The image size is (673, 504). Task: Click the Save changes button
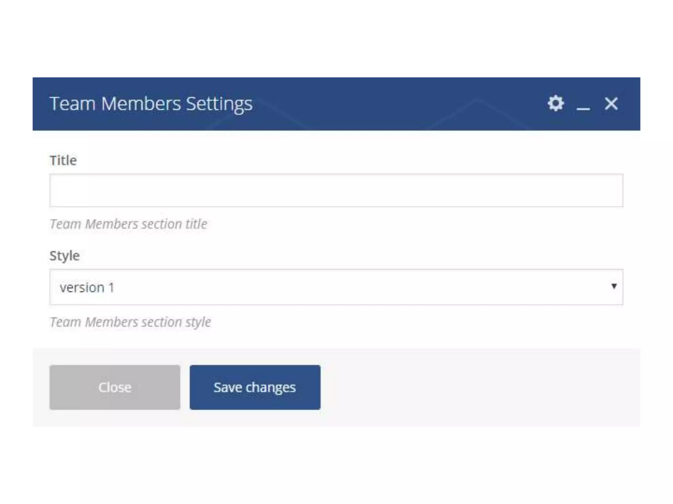coord(255,387)
